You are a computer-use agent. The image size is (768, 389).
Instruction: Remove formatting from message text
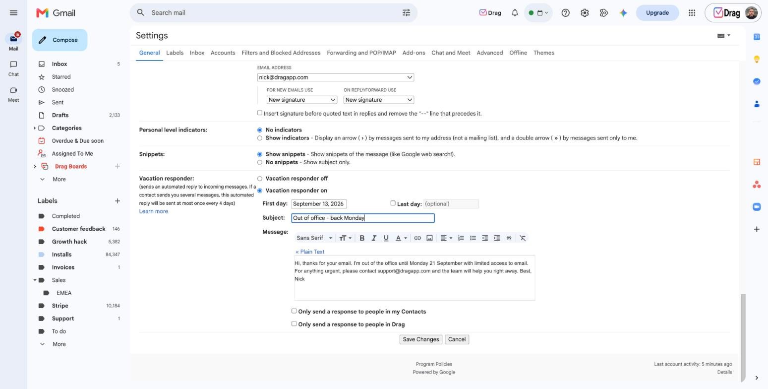(x=523, y=238)
